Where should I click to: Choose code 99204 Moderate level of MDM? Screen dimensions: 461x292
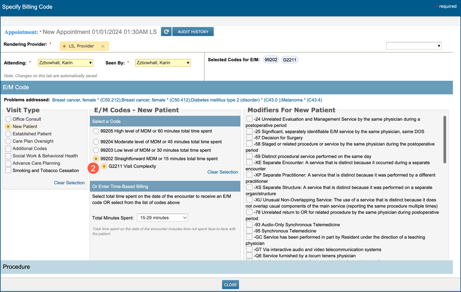[x=96, y=142]
